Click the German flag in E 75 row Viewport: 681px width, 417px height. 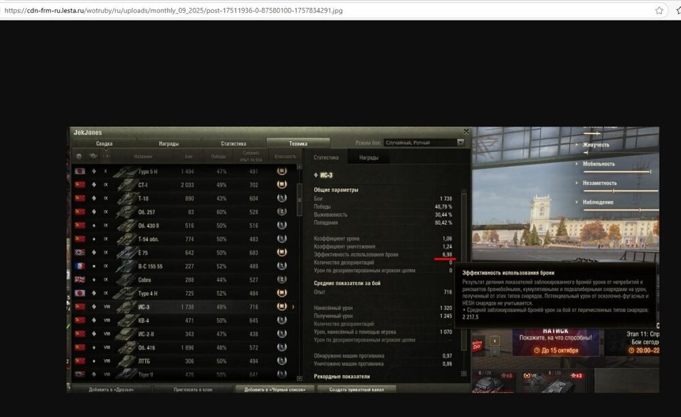pos(80,252)
